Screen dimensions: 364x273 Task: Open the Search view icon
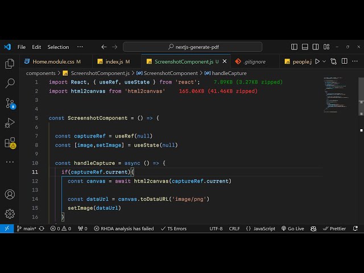10,84
